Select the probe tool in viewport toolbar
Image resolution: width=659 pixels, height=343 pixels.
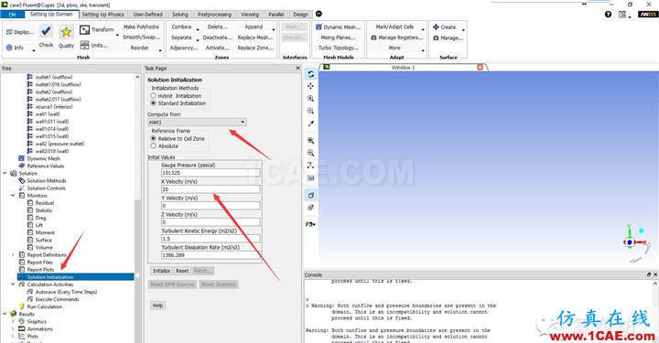[310, 123]
